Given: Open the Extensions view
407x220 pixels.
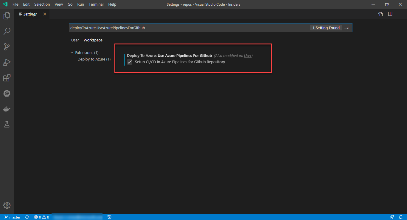Looking at the screenshot, I should click(x=7, y=78).
